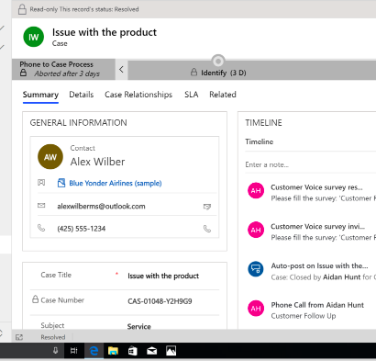
Task: Click the account icon beside Blue Yonder
Action: click(x=61, y=183)
